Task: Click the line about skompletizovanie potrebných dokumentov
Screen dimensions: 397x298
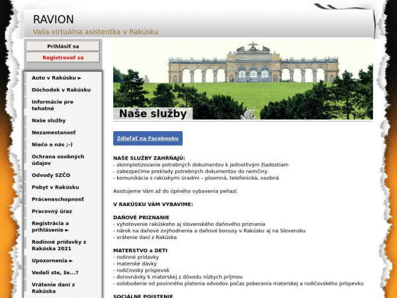Action: pos(200,165)
